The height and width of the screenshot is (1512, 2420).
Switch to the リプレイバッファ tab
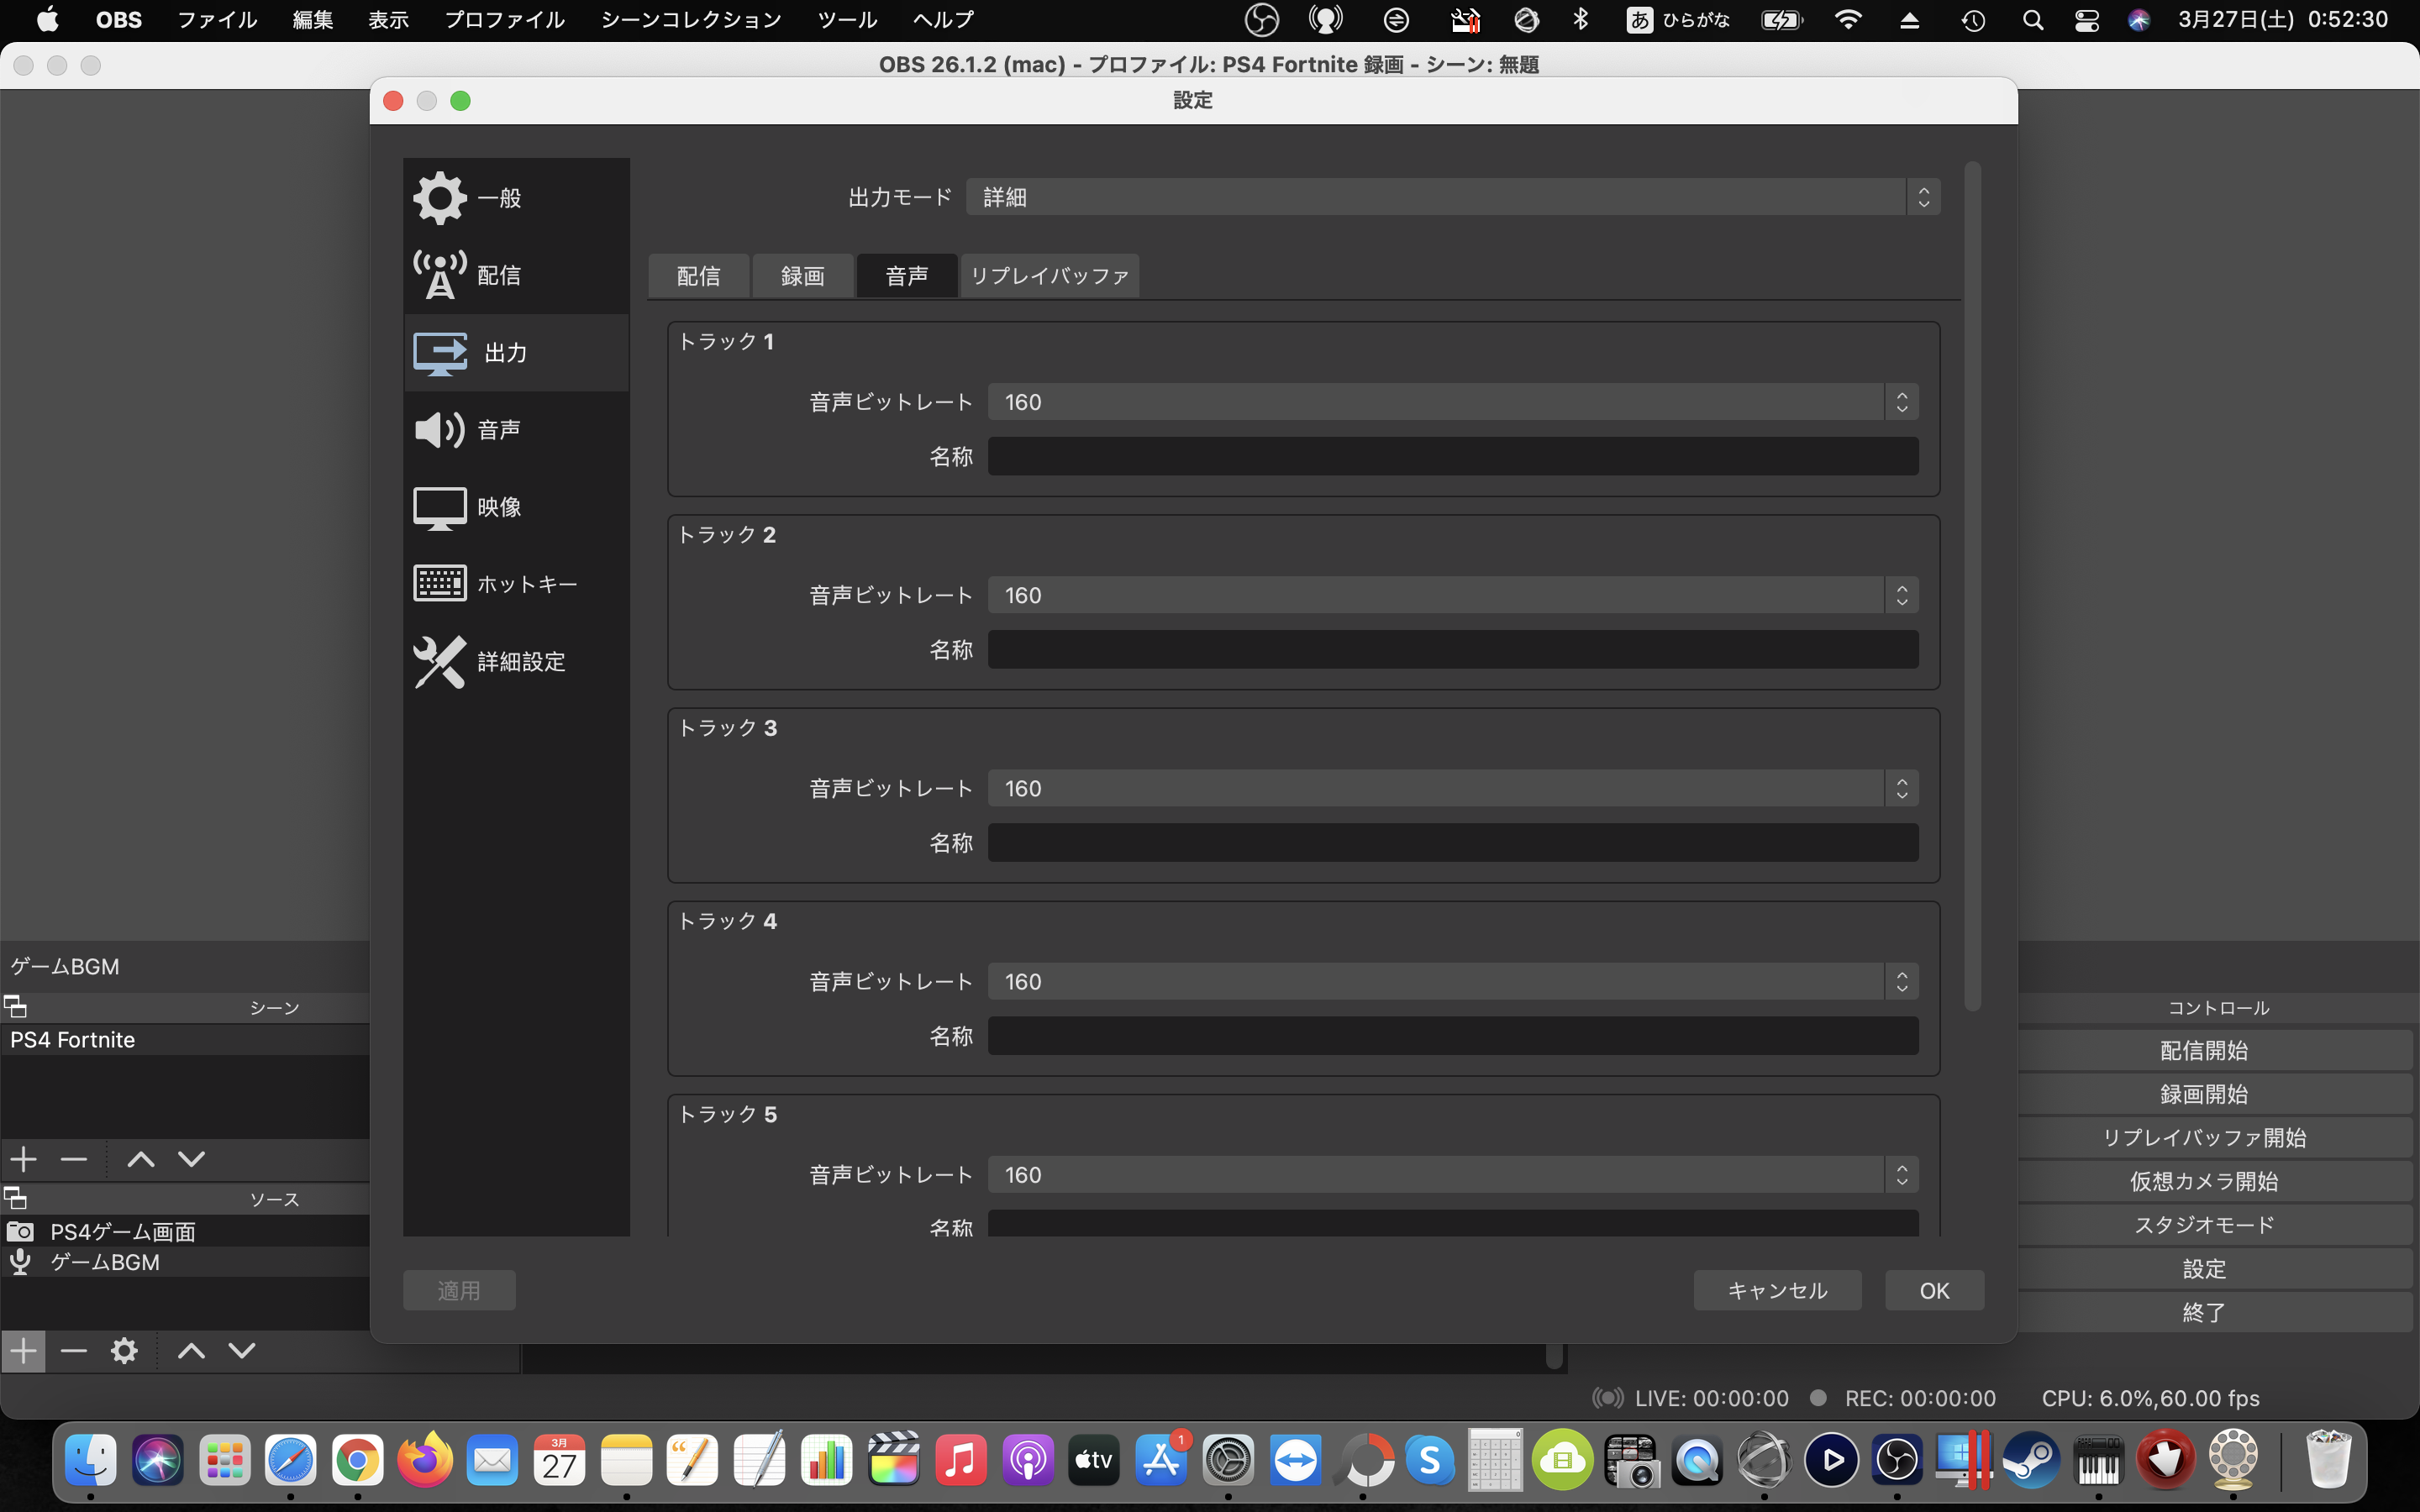(1049, 276)
